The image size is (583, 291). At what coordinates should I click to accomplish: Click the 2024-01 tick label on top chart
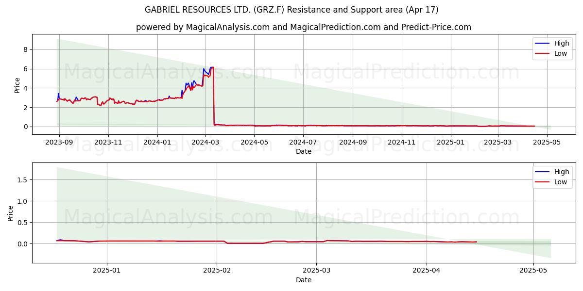[157, 143]
